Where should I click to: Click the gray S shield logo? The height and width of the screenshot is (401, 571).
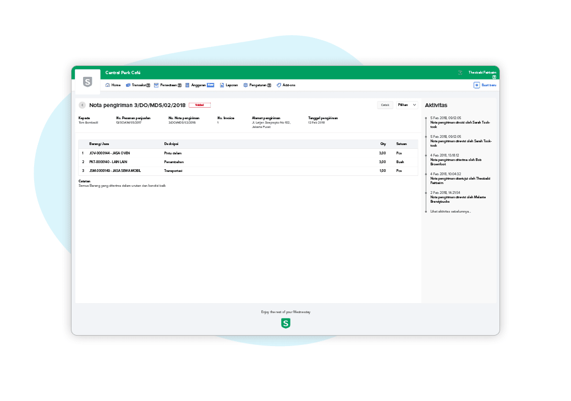click(87, 82)
